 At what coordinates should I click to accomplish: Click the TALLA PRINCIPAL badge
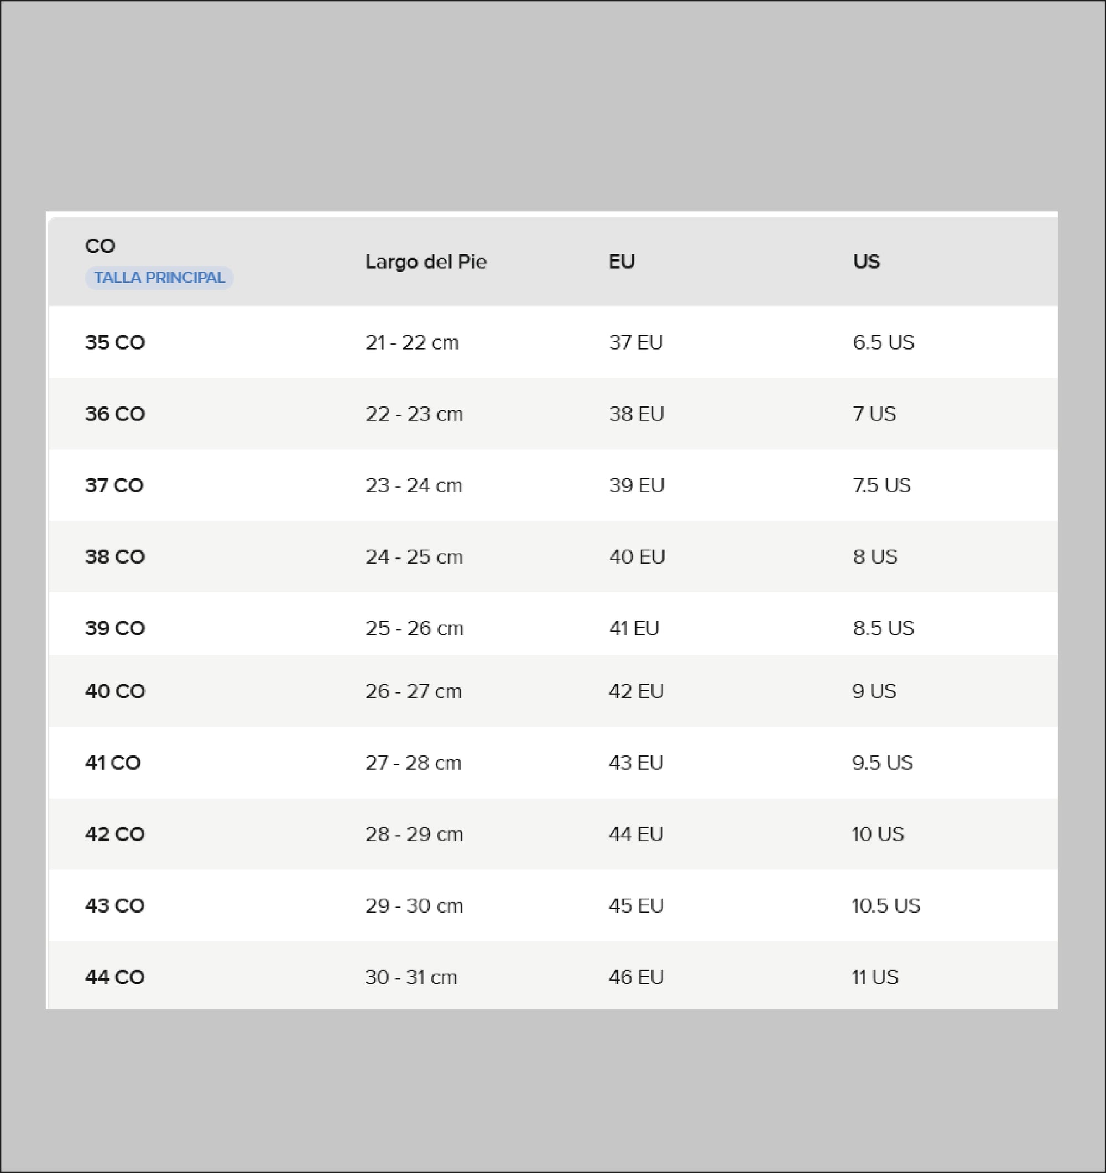[x=159, y=277]
